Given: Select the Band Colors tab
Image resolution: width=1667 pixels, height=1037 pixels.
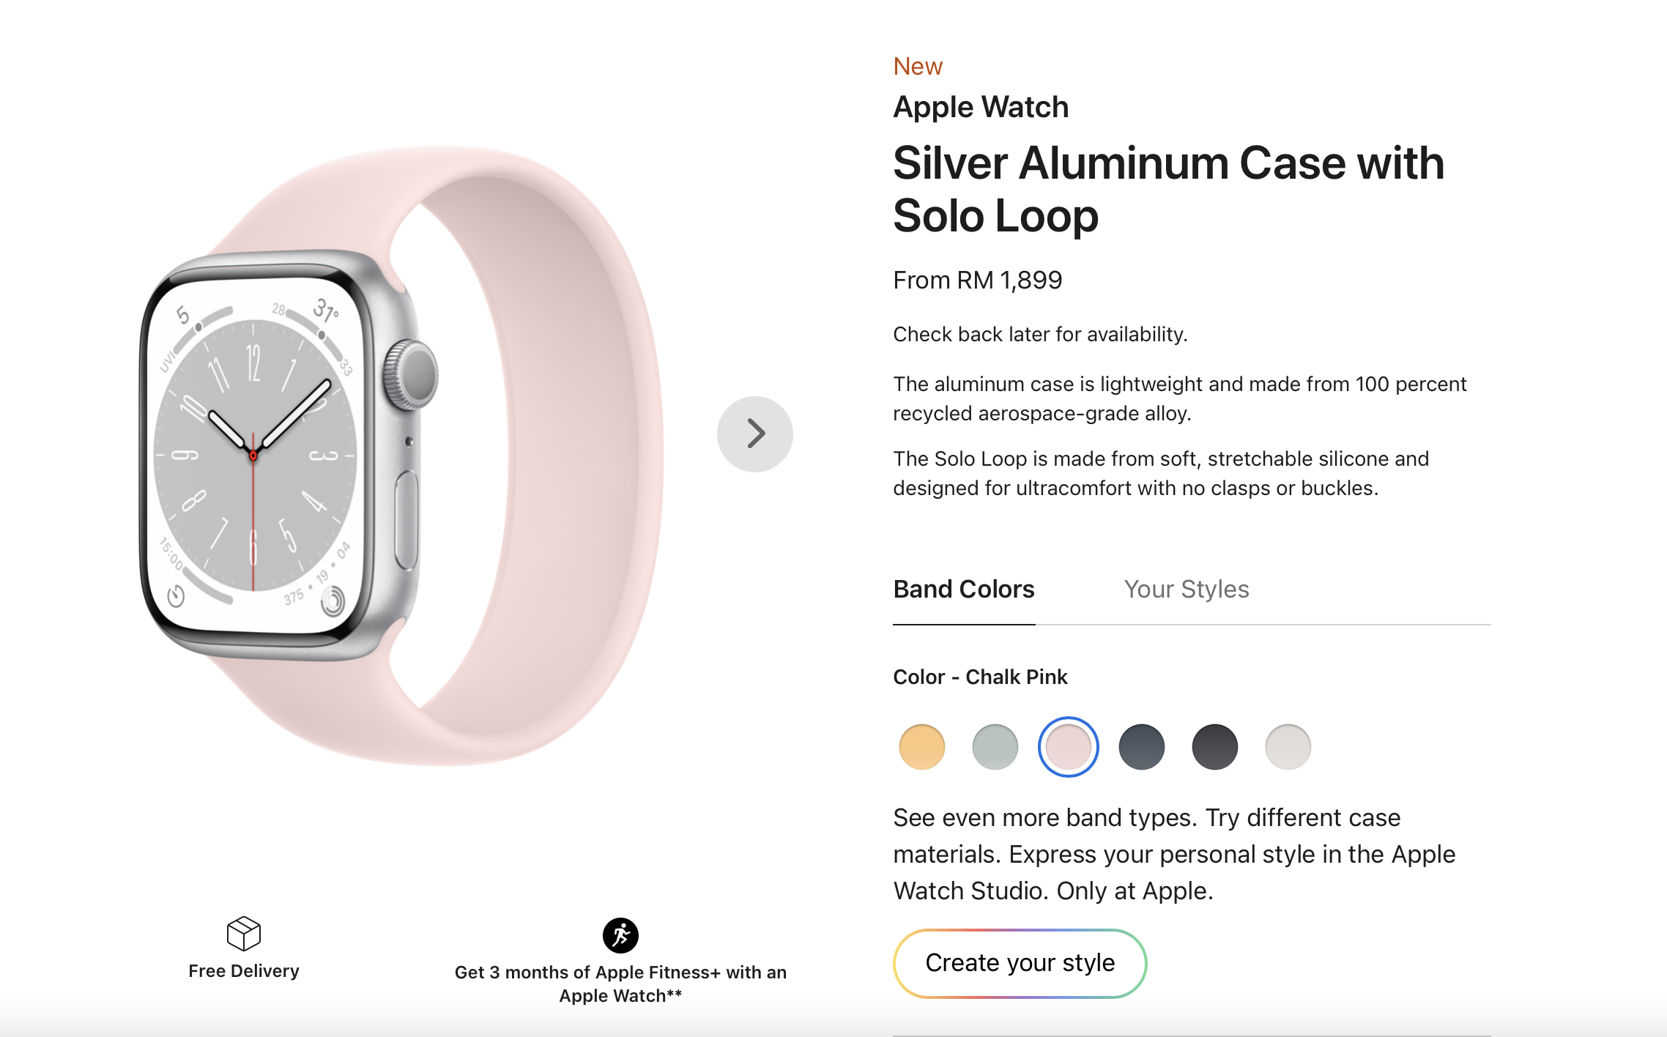Looking at the screenshot, I should (x=963, y=589).
